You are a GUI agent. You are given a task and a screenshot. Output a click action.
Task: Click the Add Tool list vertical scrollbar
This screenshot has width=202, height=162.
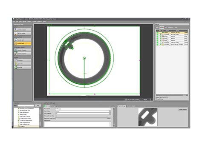click(x=40, y=117)
